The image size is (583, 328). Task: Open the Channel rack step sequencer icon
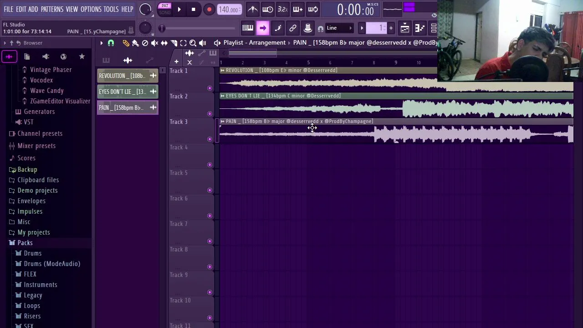click(420, 28)
